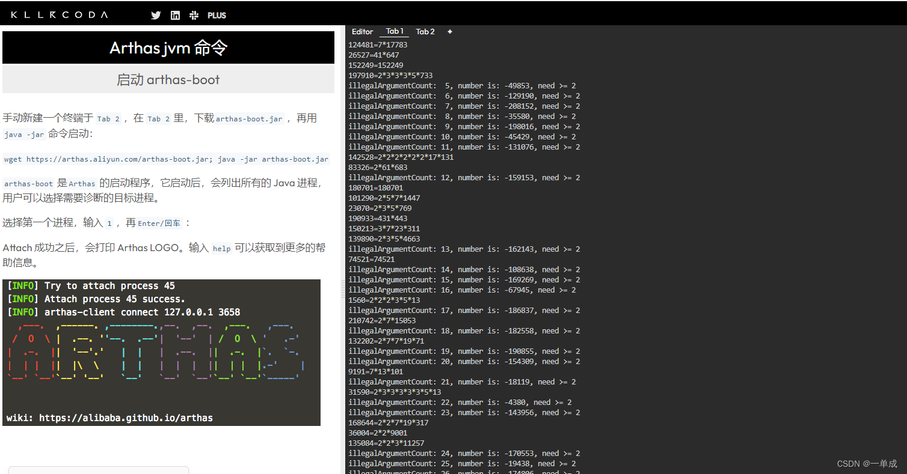Click terminal line '150213=3*7*23*311'
The image size is (907, 474).
[384, 229]
